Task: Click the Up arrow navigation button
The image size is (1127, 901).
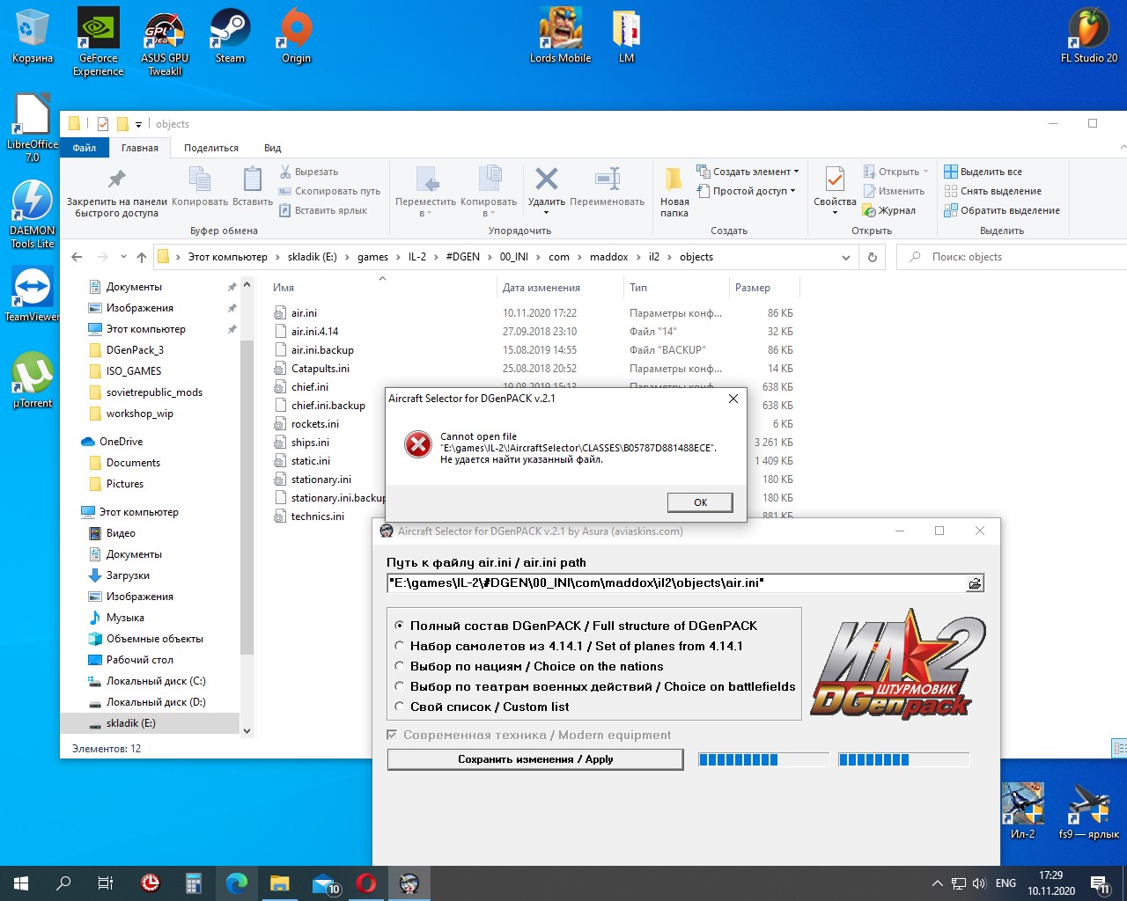Action: 142,257
